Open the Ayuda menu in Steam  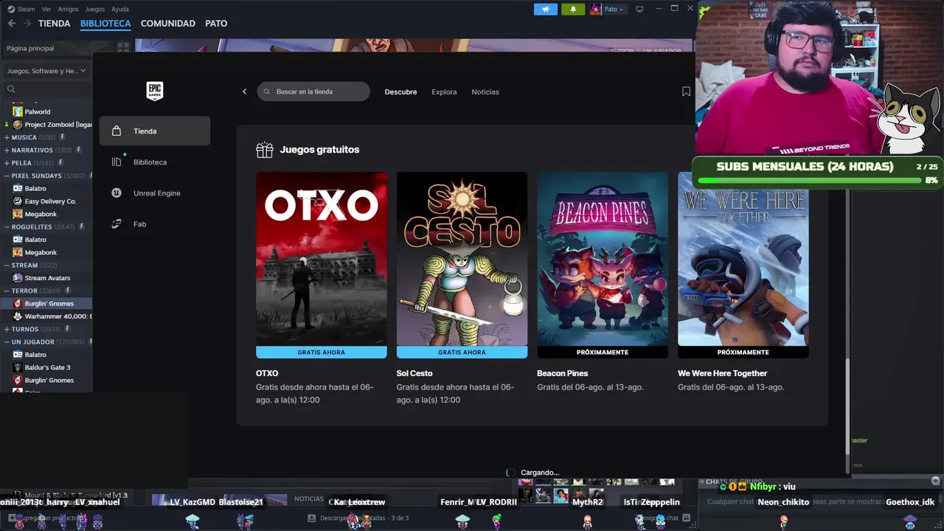(x=119, y=9)
